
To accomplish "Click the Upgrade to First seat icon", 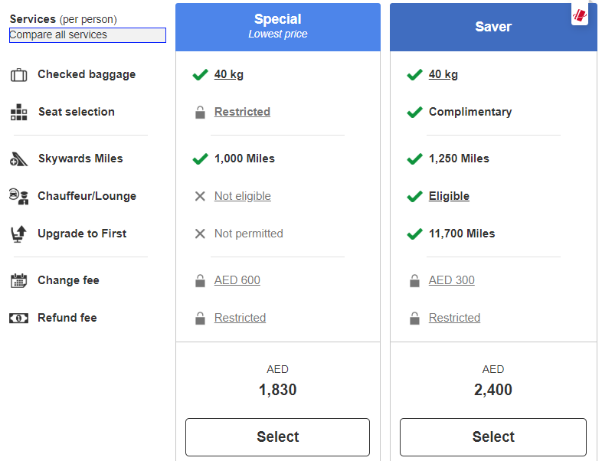I will click(18, 234).
